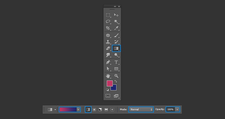Open the tool preset picker arrow

click(55, 109)
